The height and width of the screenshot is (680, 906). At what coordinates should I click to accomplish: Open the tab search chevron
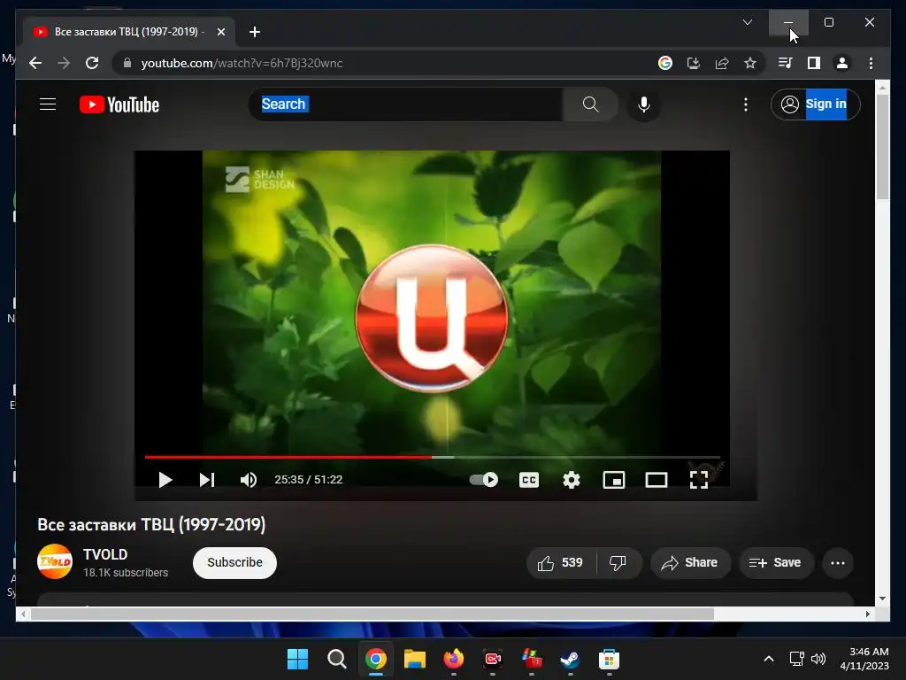pyautogui.click(x=747, y=22)
